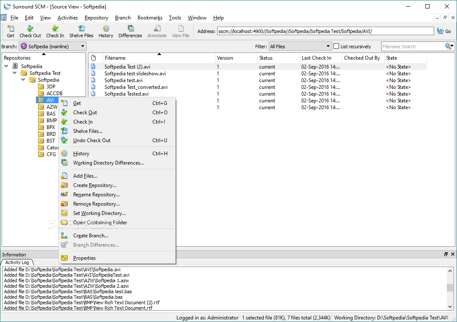Screen dimensions: 457x322
Task: Click the filename search magnifier icon
Action: click(x=449, y=46)
